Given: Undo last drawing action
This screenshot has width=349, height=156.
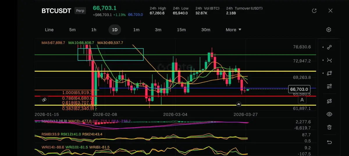Looking at the screenshot, I should pos(329,142).
